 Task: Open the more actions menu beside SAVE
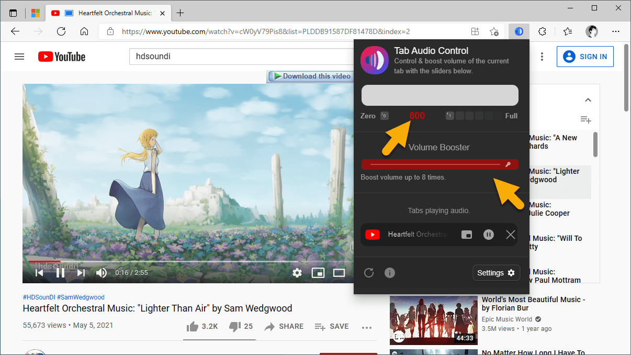tap(366, 327)
